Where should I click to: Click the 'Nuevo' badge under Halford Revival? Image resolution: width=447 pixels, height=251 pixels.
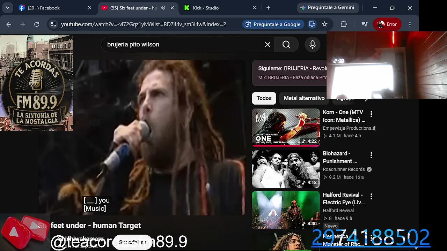click(331, 226)
